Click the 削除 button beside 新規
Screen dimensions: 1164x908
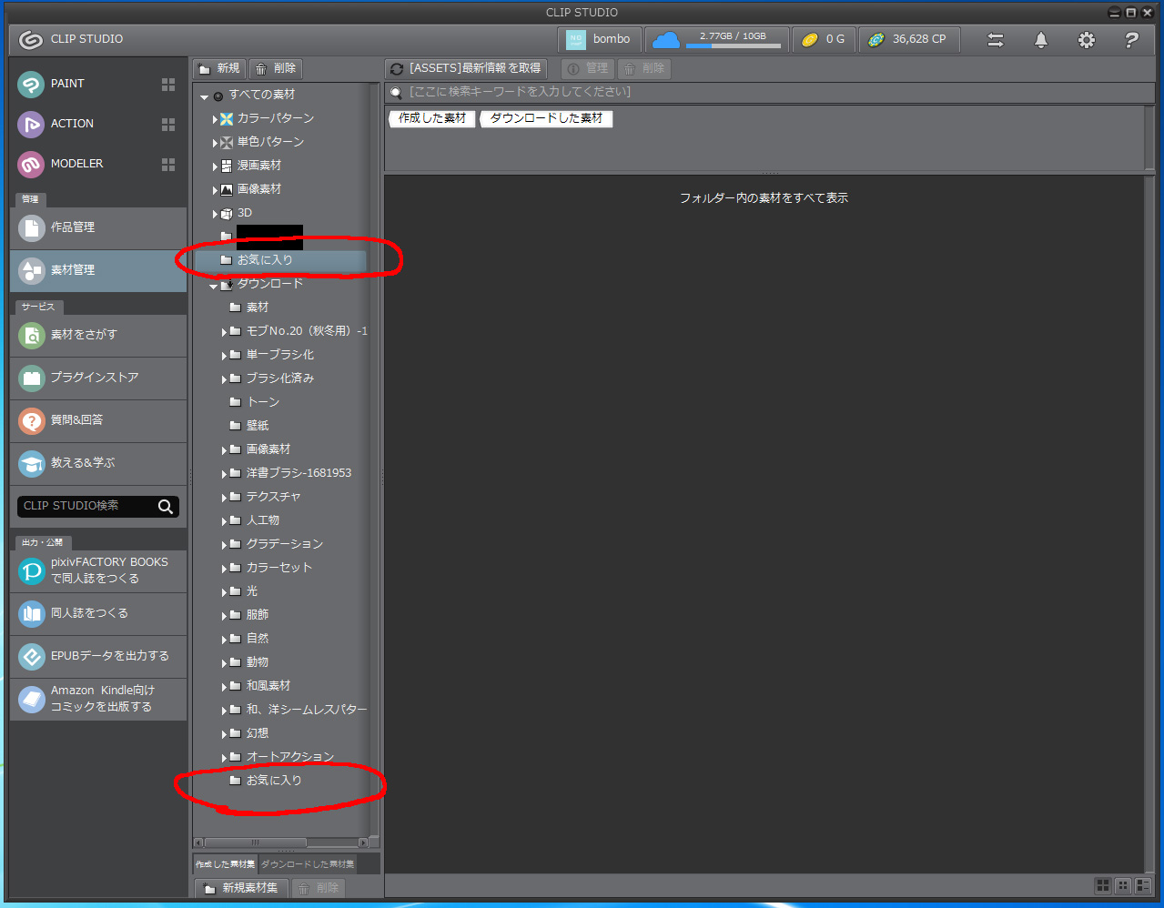pyautogui.click(x=277, y=68)
